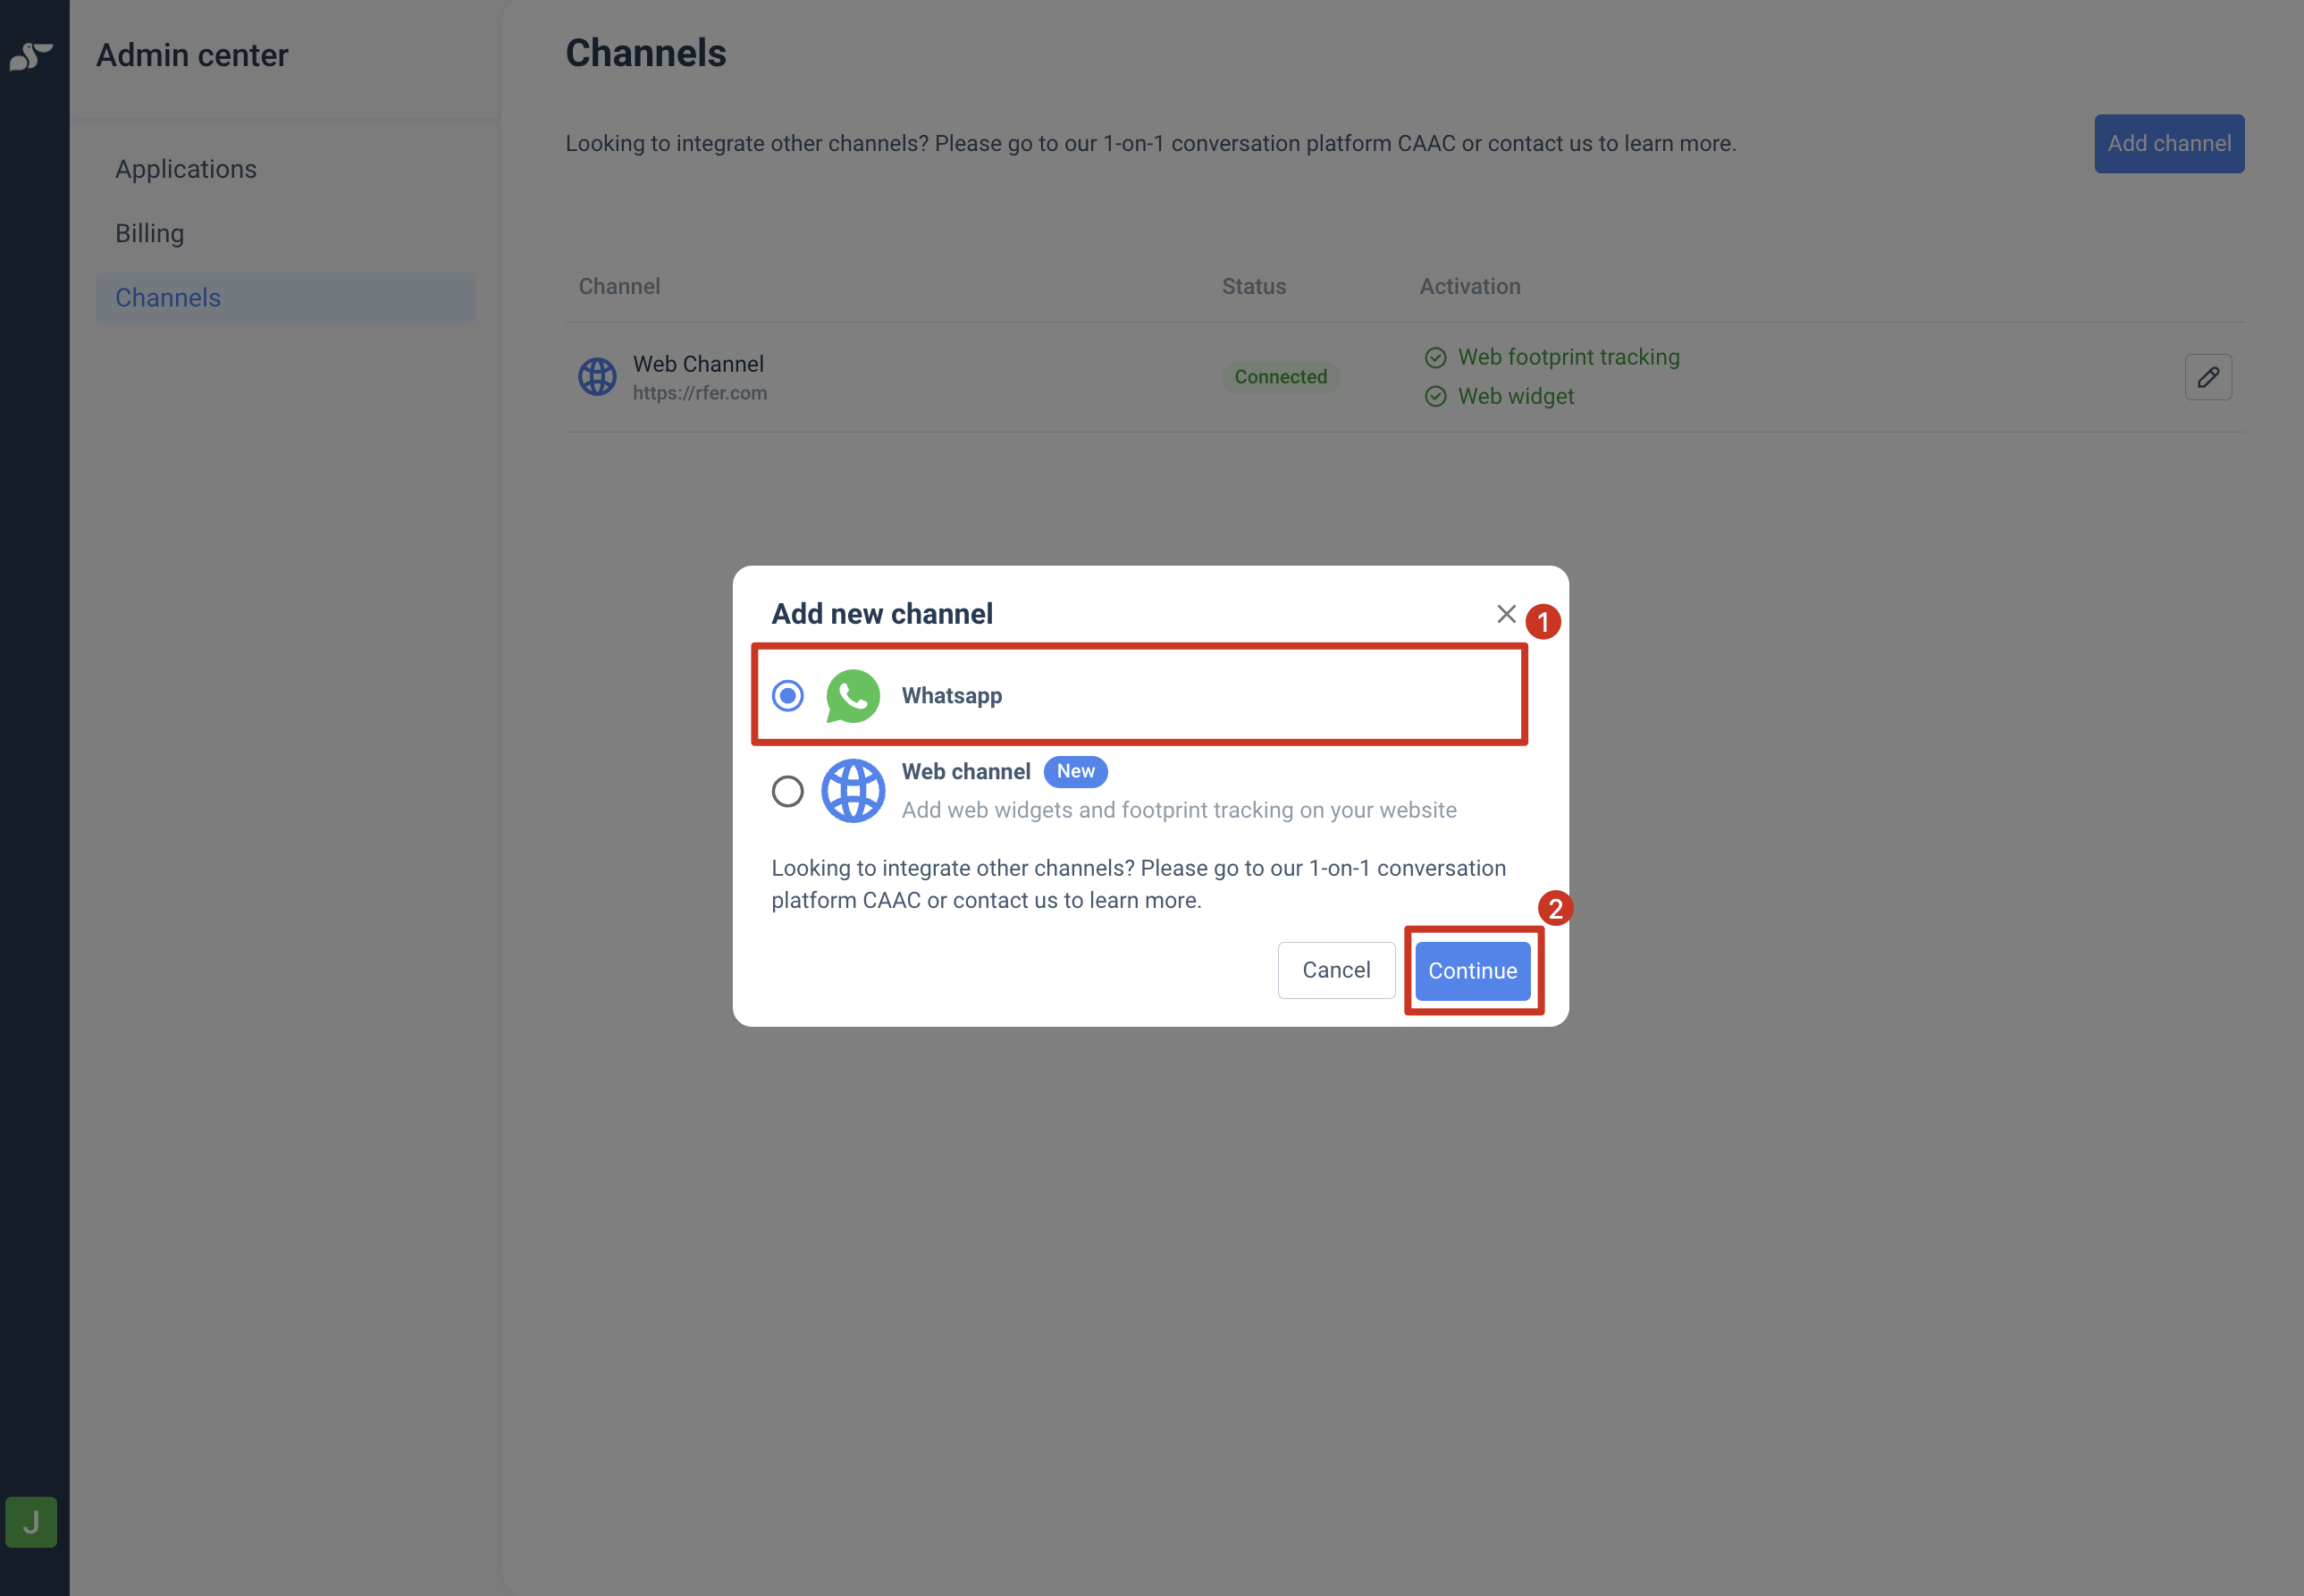Screen dimensions: 2304x1596
Task: Click the app logo in top-left sidebar
Action: pyautogui.click(x=31, y=56)
